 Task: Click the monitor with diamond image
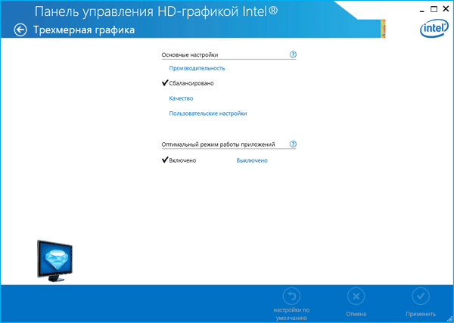click(x=55, y=260)
